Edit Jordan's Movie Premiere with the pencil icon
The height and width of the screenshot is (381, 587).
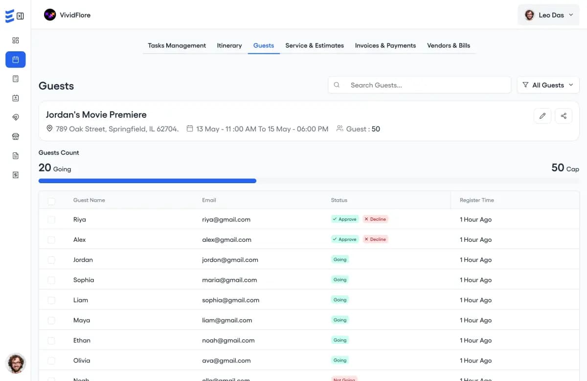(542, 116)
